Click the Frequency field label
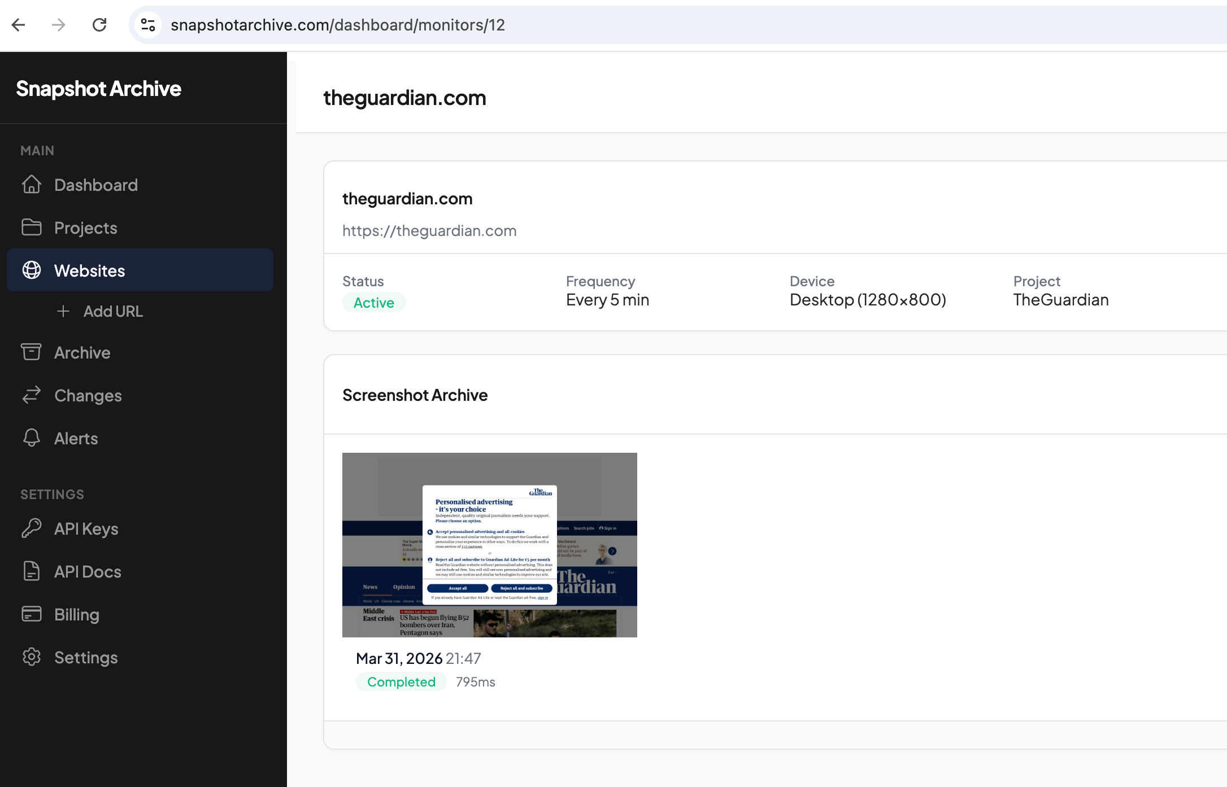This screenshot has width=1227, height=787. coord(601,281)
